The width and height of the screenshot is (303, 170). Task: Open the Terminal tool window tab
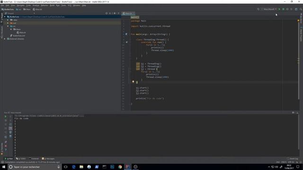(x=34, y=159)
